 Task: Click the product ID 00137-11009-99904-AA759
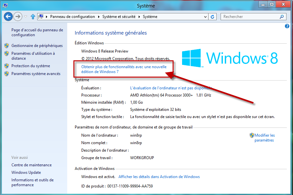pyautogui.click(x=130, y=186)
